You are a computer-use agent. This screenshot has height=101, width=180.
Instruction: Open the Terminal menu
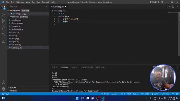point(45,2)
